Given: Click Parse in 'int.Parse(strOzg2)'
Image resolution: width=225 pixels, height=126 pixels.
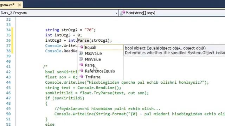Looking at the screenshot, I should [x=83, y=41].
